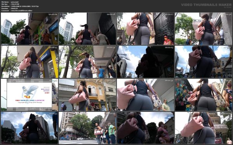Viewport: 233px width, 145px height.
Task: Click the File Name line in header
Action: click(10, 2)
